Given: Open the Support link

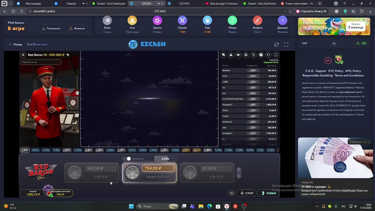Looking at the screenshot, I should pyautogui.click(x=321, y=71).
